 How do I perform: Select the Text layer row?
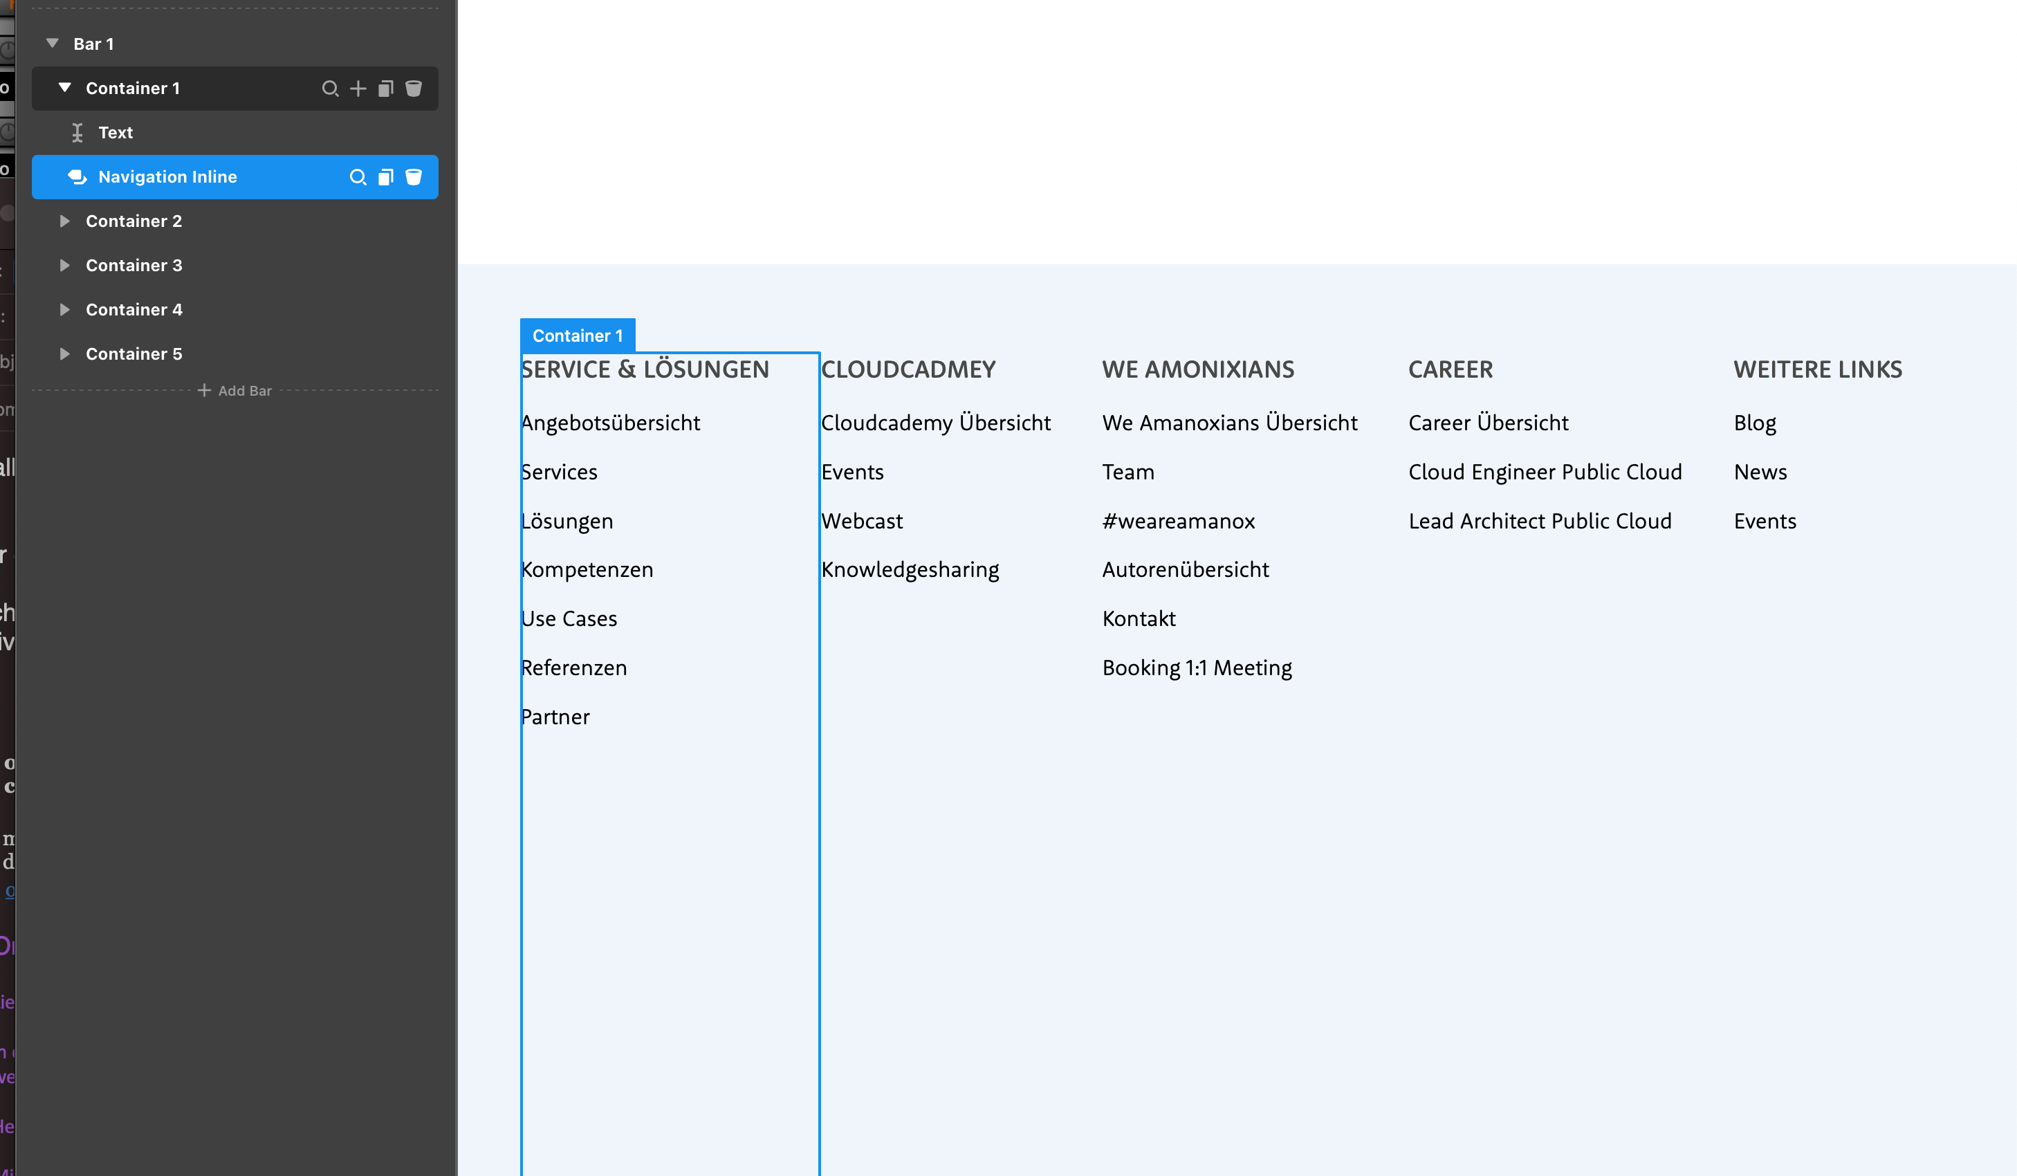pyautogui.click(x=116, y=133)
